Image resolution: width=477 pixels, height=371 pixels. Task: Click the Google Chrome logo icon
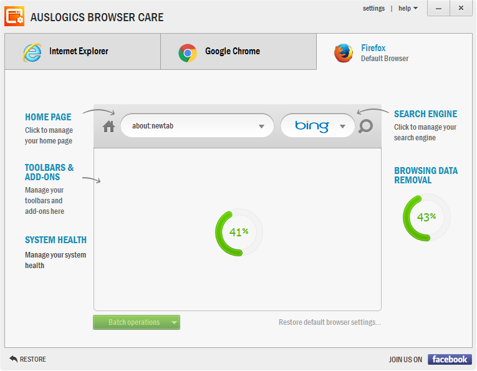point(188,53)
